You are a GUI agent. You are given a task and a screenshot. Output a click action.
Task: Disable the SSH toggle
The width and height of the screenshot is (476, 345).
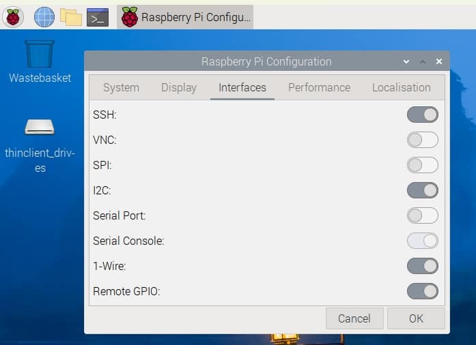coord(422,115)
